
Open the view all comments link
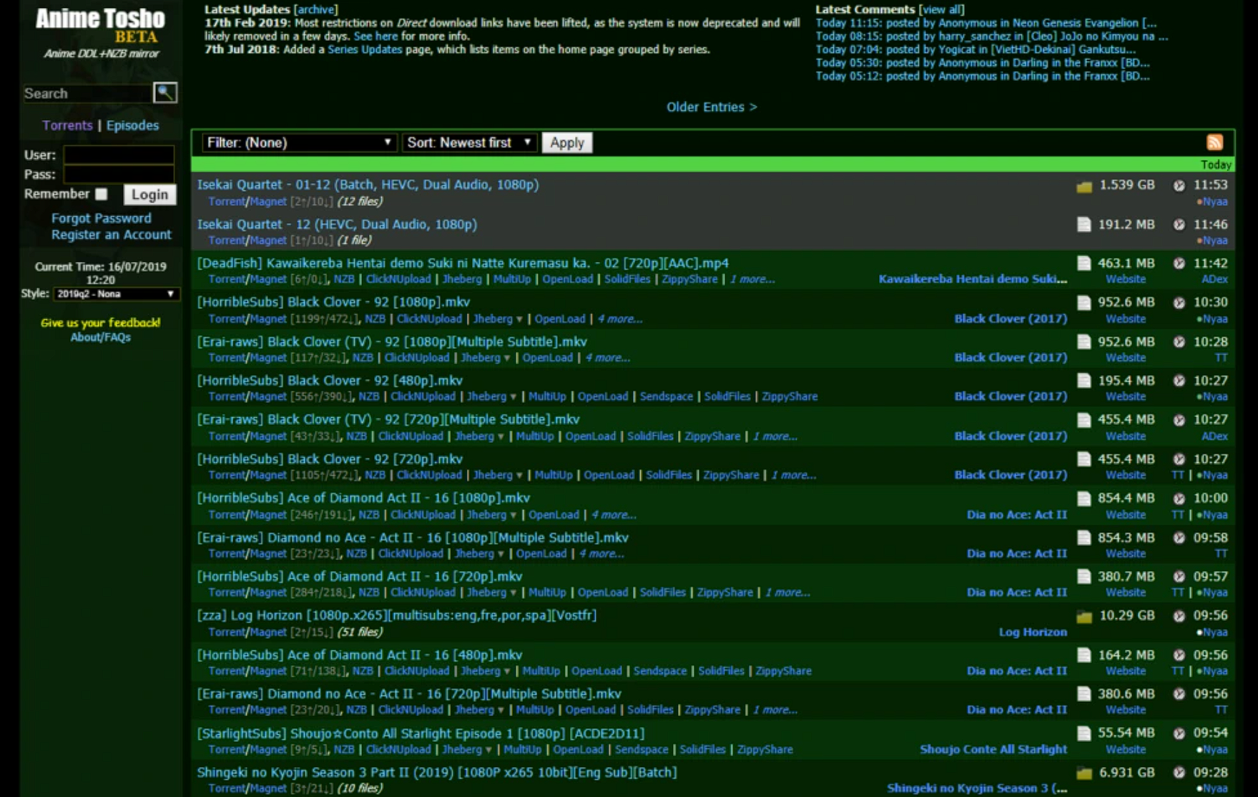coord(941,9)
